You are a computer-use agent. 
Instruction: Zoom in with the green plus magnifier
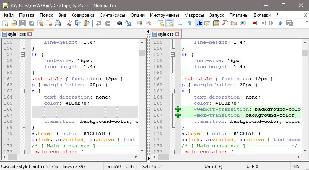pos(140,23)
